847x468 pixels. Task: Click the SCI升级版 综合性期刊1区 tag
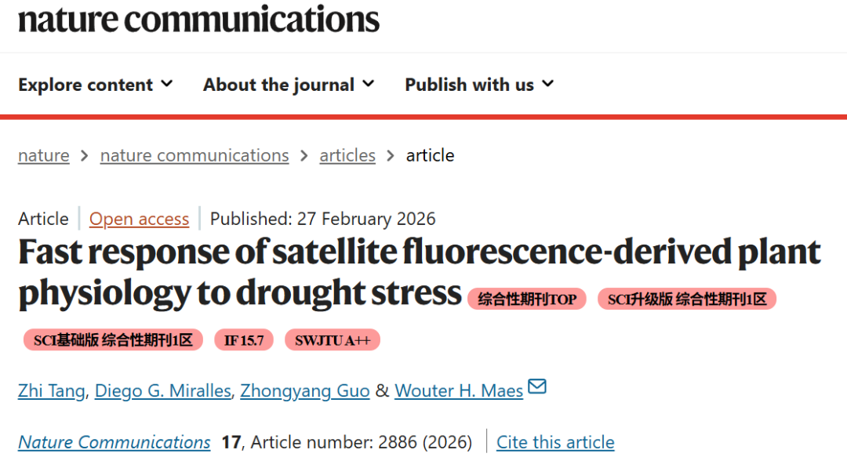(686, 299)
